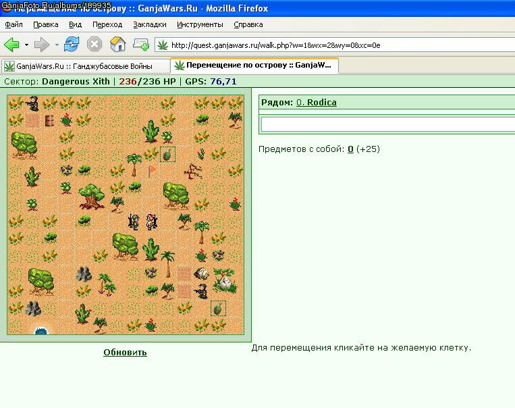Viewport: 515px width, 408px height.
Task: Click the blue water hole at map bottom
Action: click(41, 331)
